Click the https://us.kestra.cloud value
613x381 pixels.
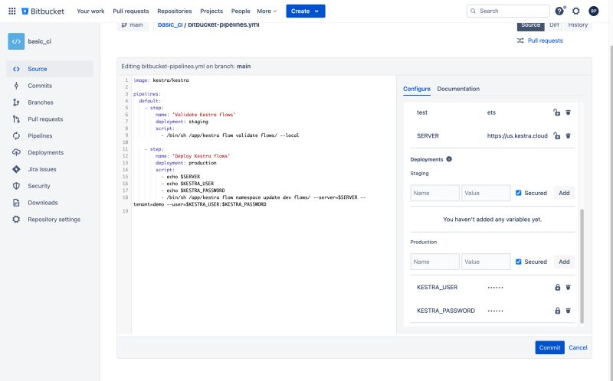(x=517, y=136)
